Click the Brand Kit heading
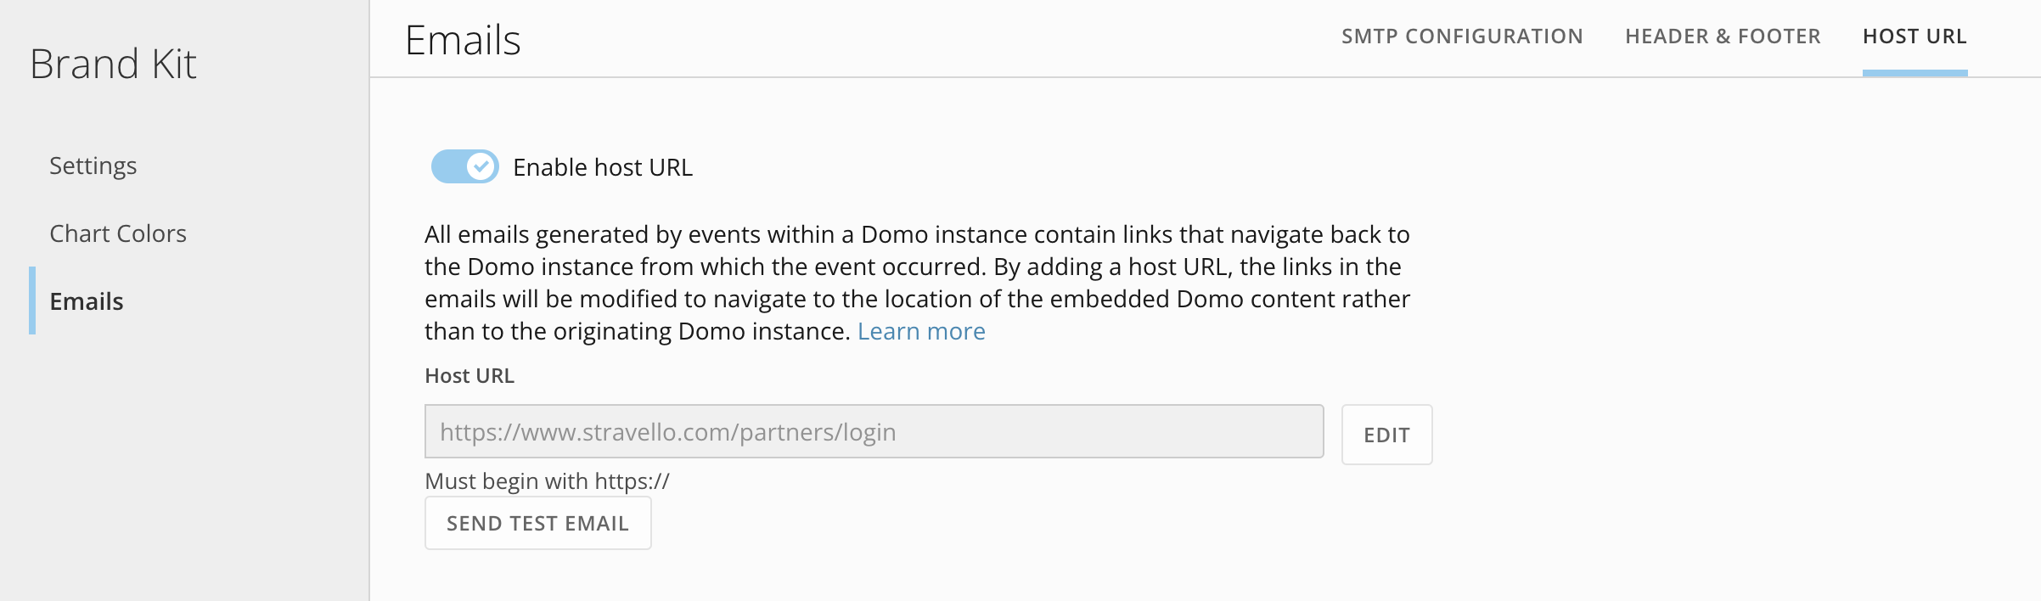The width and height of the screenshot is (2041, 601). [x=113, y=64]
